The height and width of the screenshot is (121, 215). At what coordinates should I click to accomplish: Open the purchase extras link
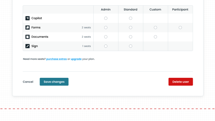pos(56,59)
